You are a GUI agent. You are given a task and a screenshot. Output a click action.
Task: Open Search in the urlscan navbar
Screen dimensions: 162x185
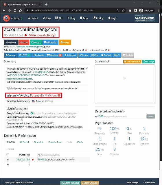click(33, 18)
